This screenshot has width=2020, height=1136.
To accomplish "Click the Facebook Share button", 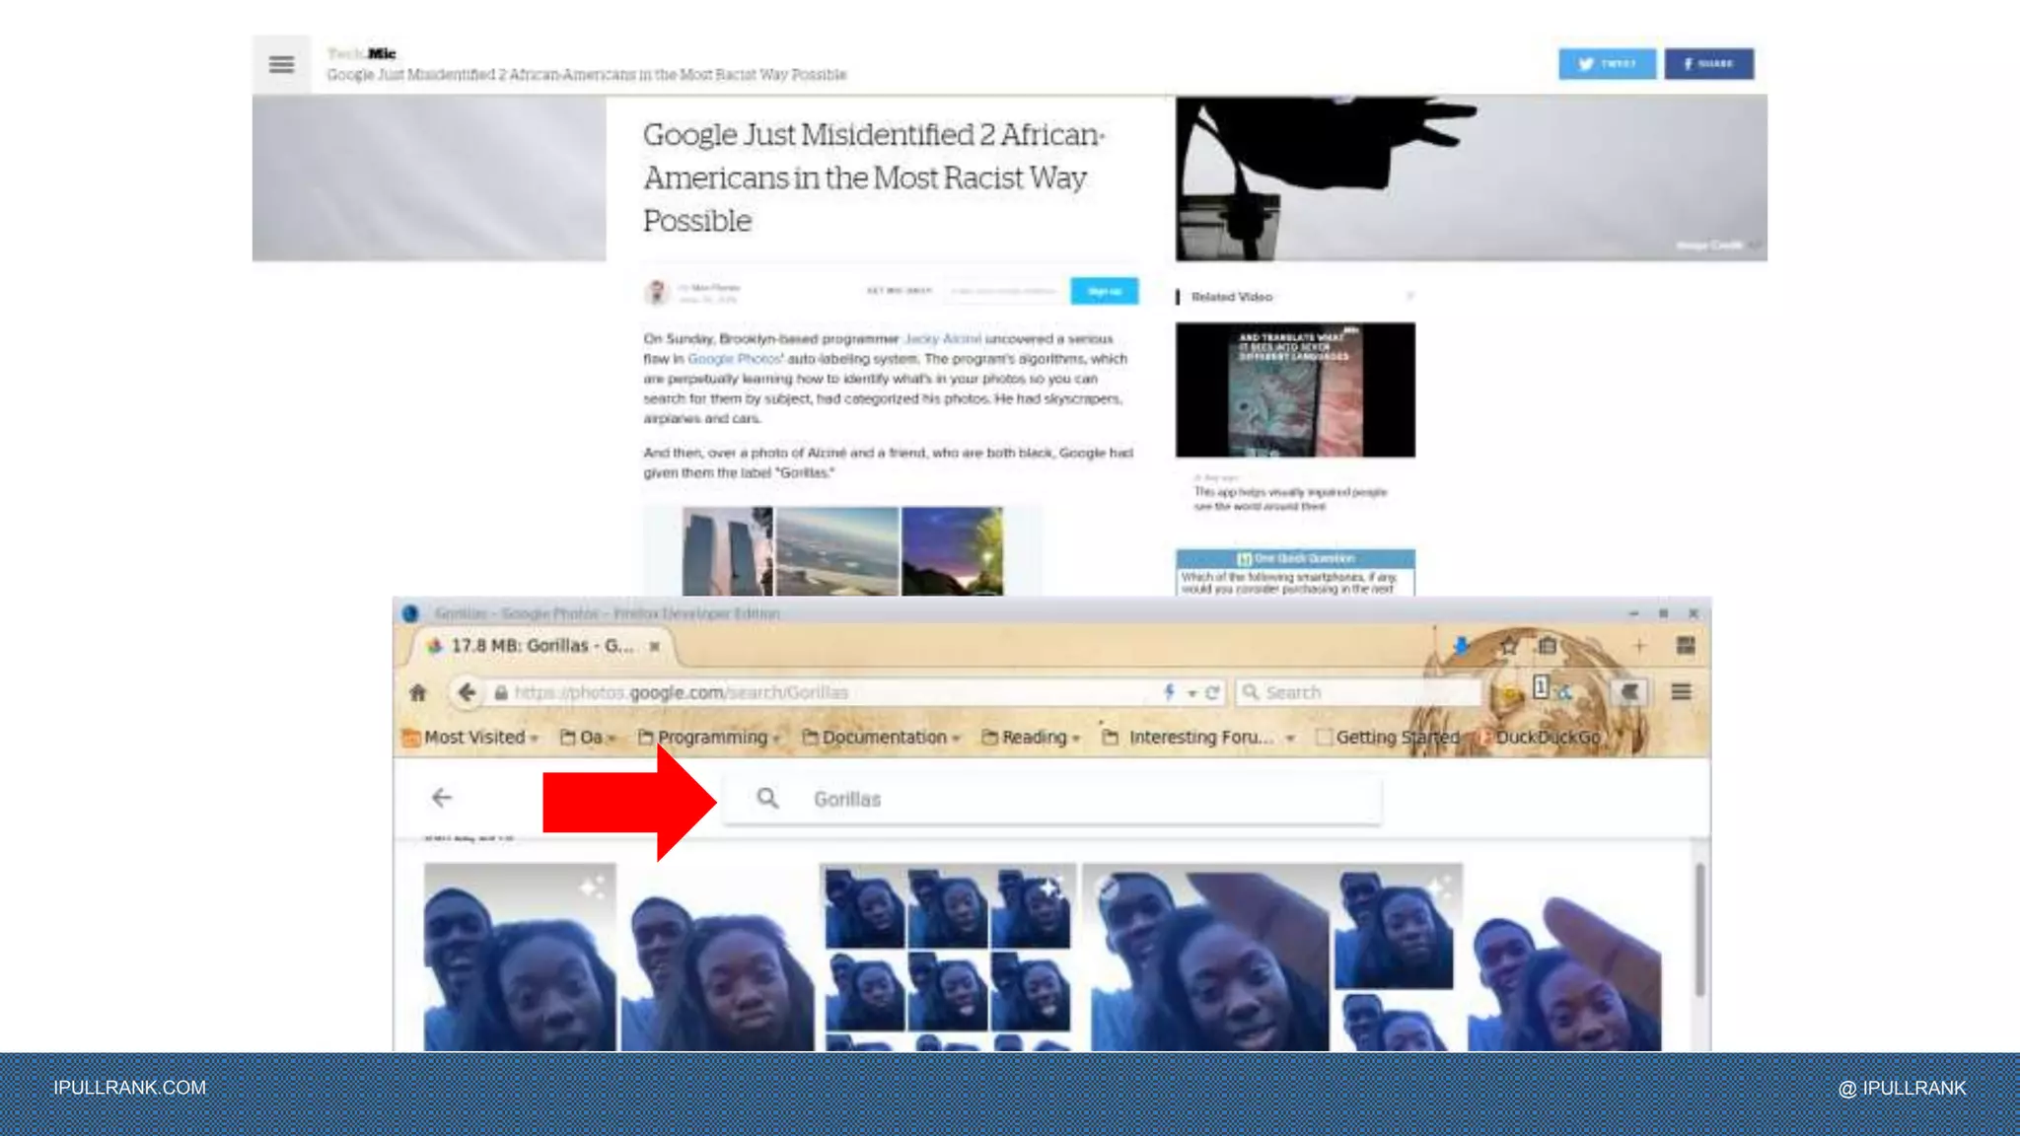I will (1708, 64).
